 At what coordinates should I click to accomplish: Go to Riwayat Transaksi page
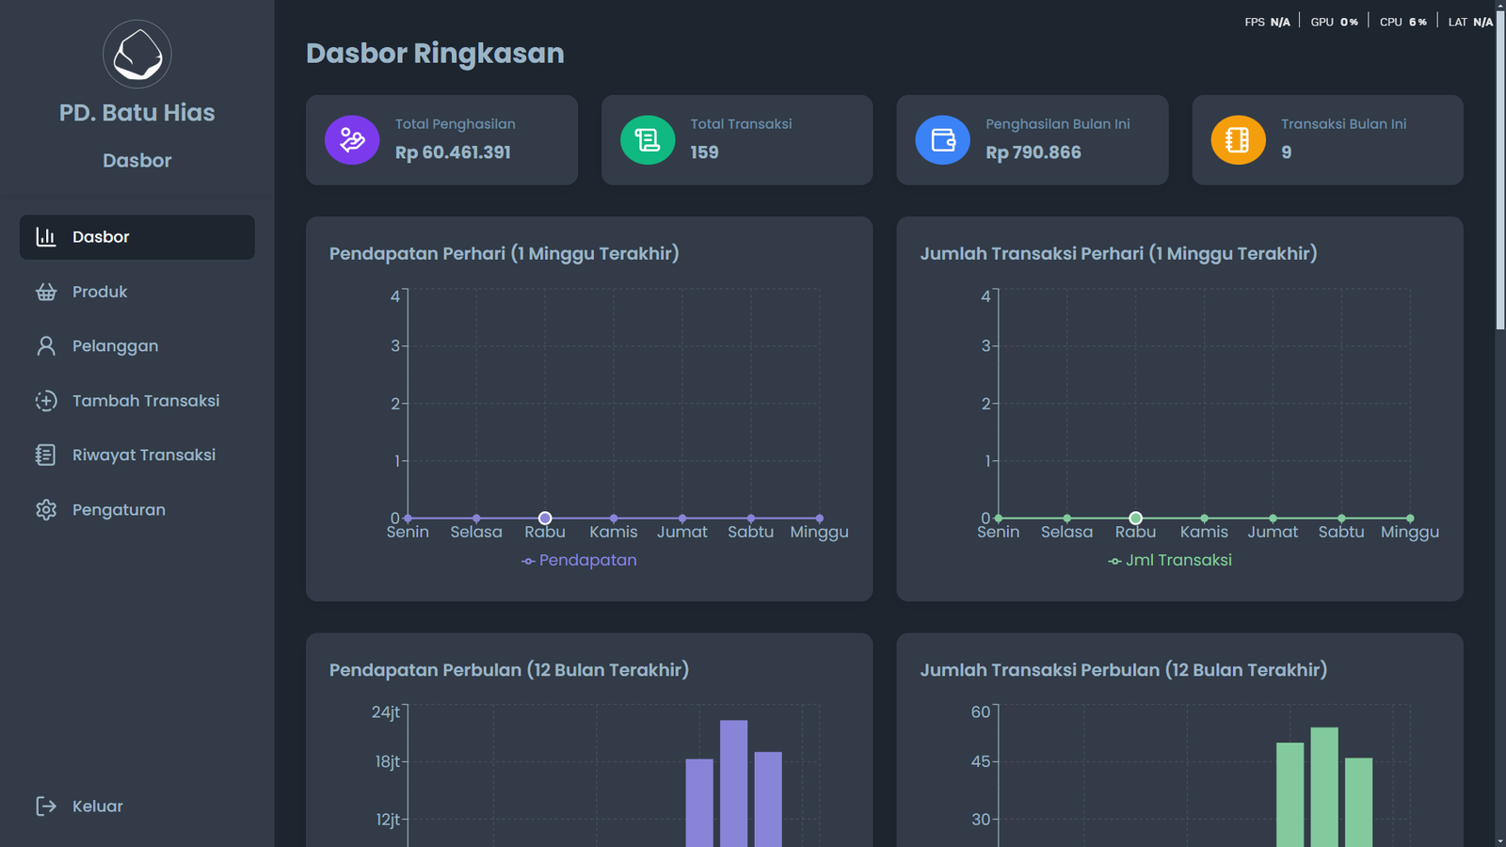pyautogui.click(x=143, y=455)
